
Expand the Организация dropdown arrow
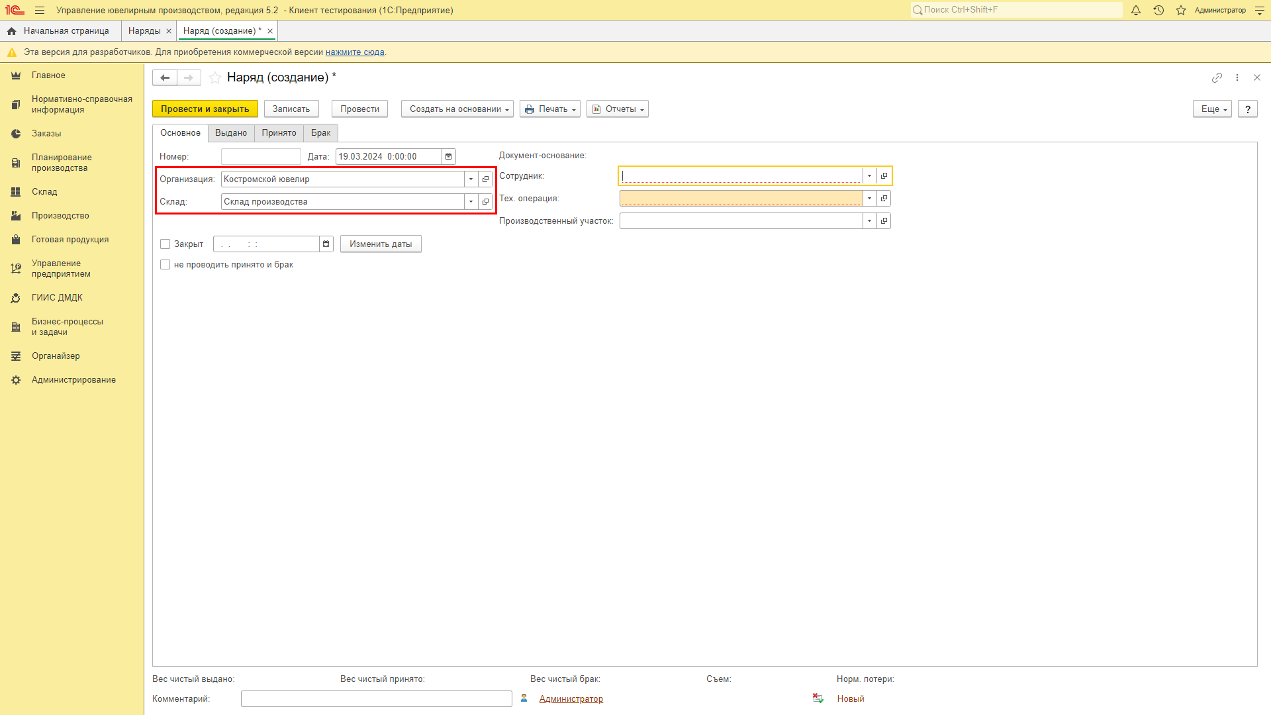pos(471,179)
